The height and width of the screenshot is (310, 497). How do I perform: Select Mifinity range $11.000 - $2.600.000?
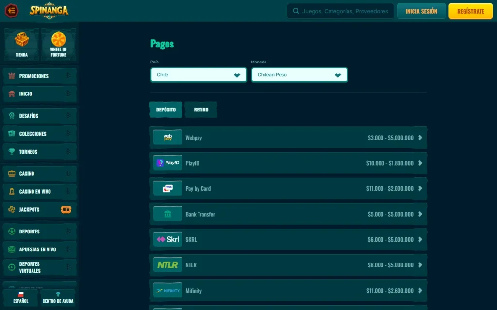[x=390, y=291]
